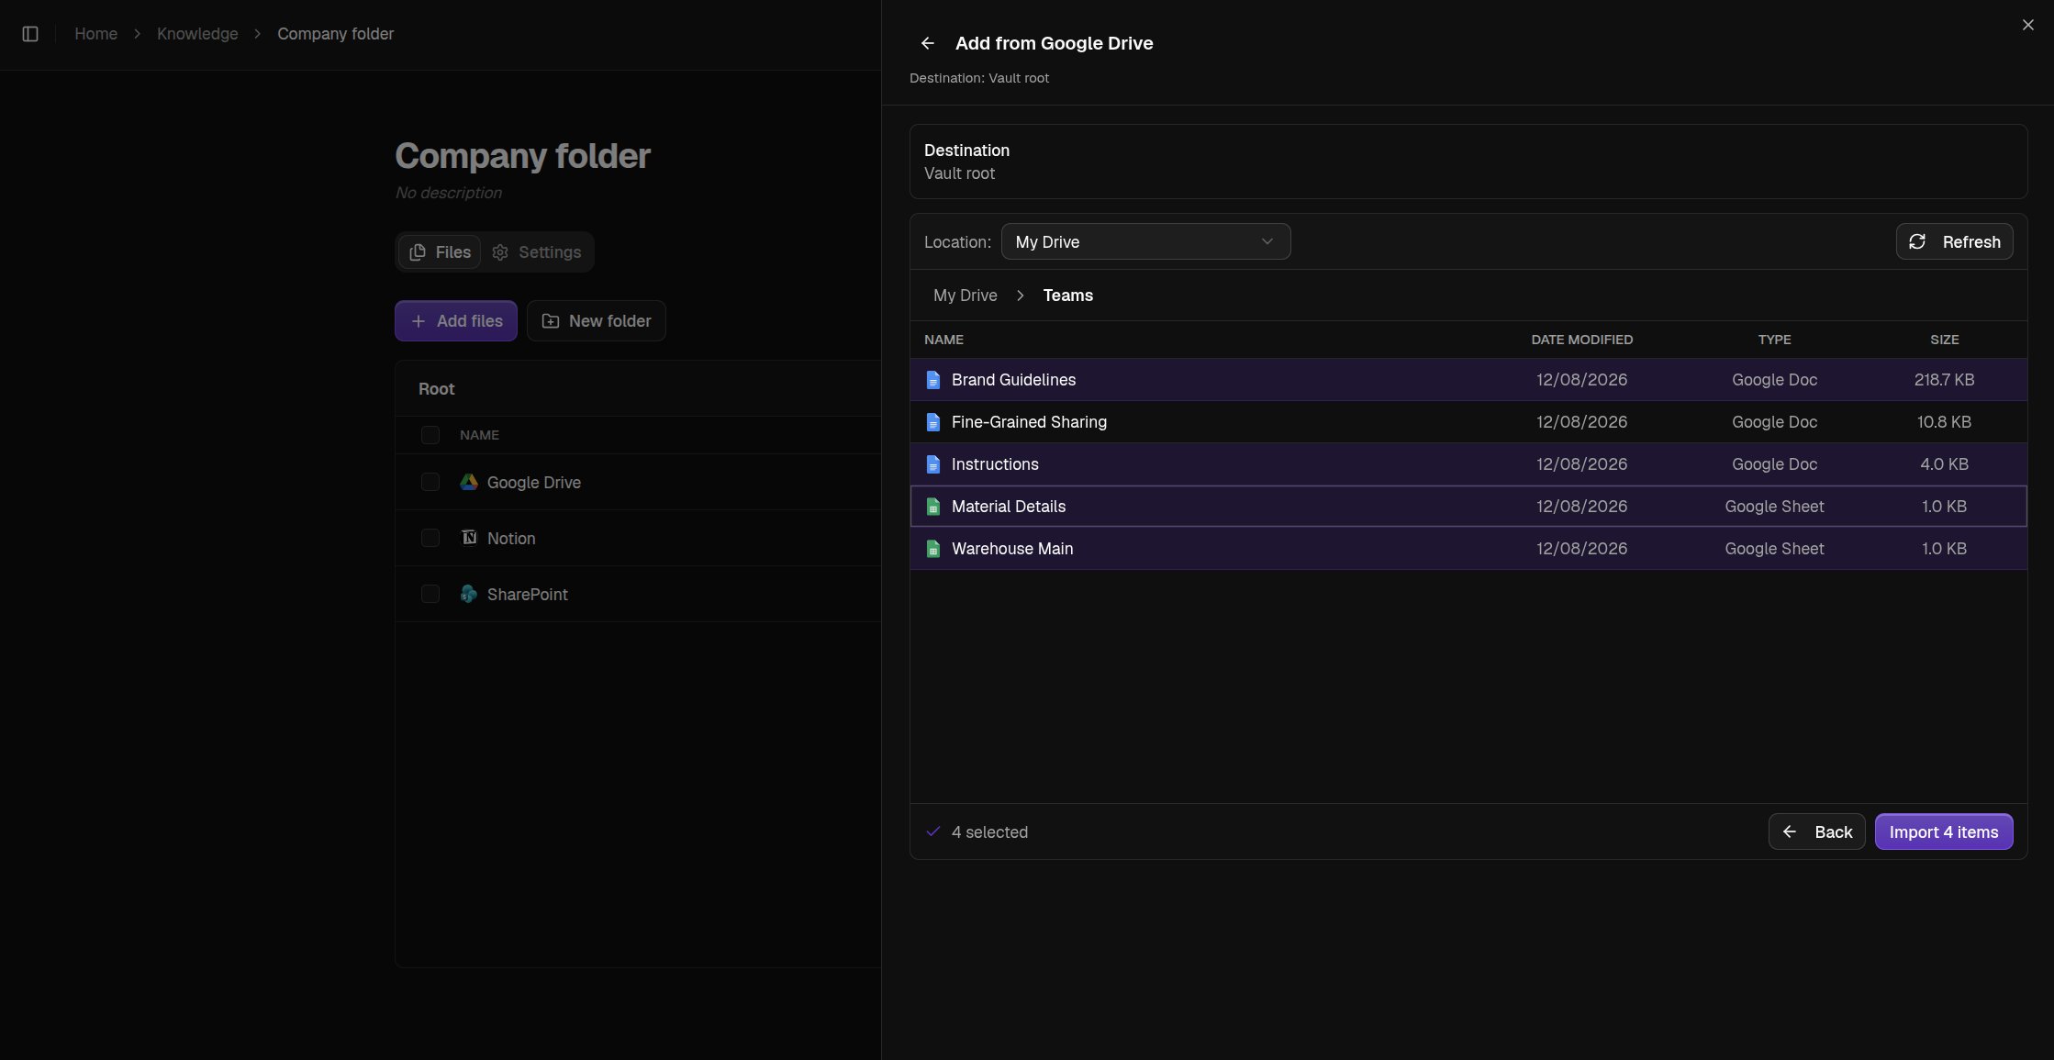Viewport: 2054px width, 1060px height.
Task: Toggle the sidebar panel icon
Action: pyautogui.click(x=30, y=34)
